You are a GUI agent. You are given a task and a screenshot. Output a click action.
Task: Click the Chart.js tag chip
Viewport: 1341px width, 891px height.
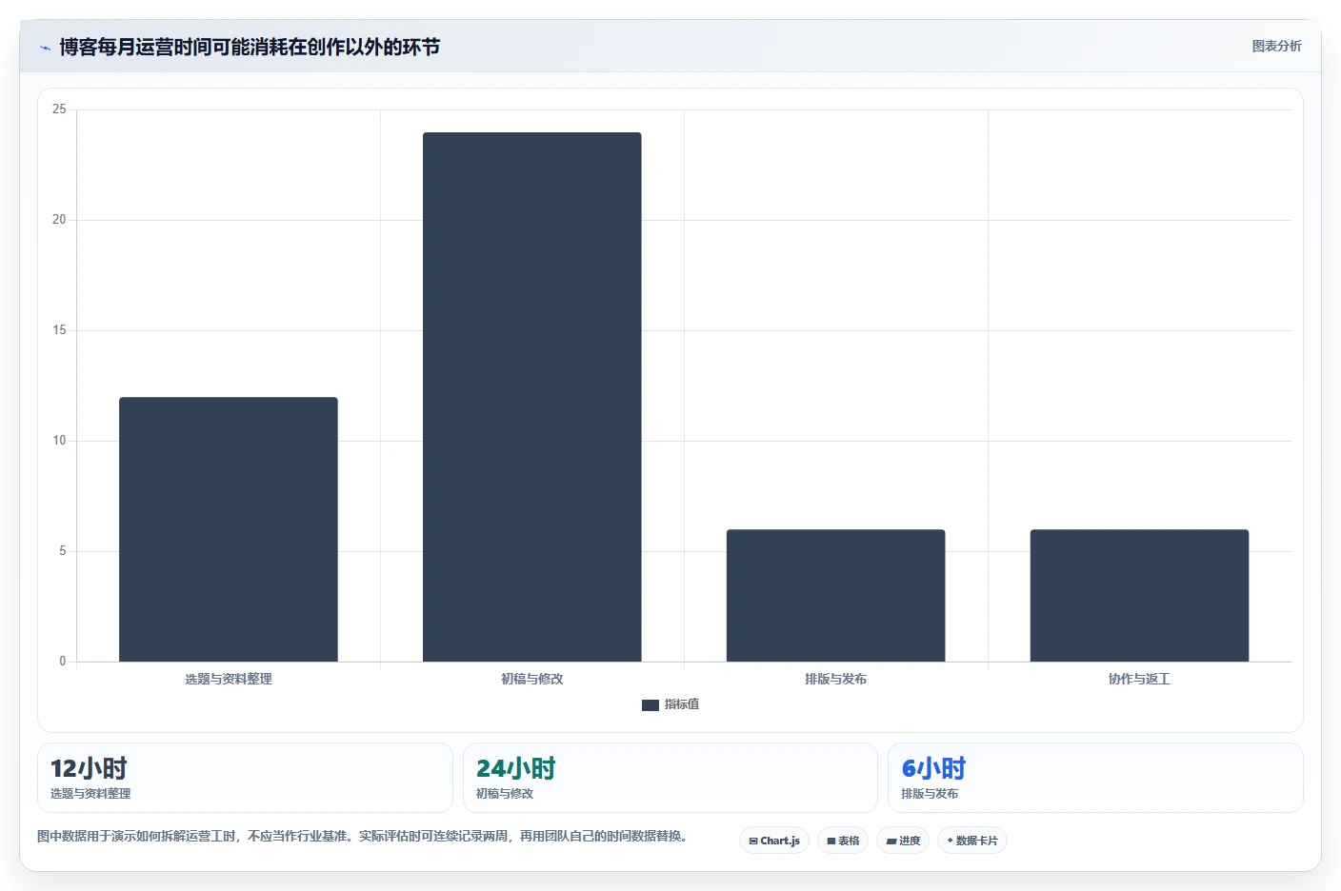point(774,841)
